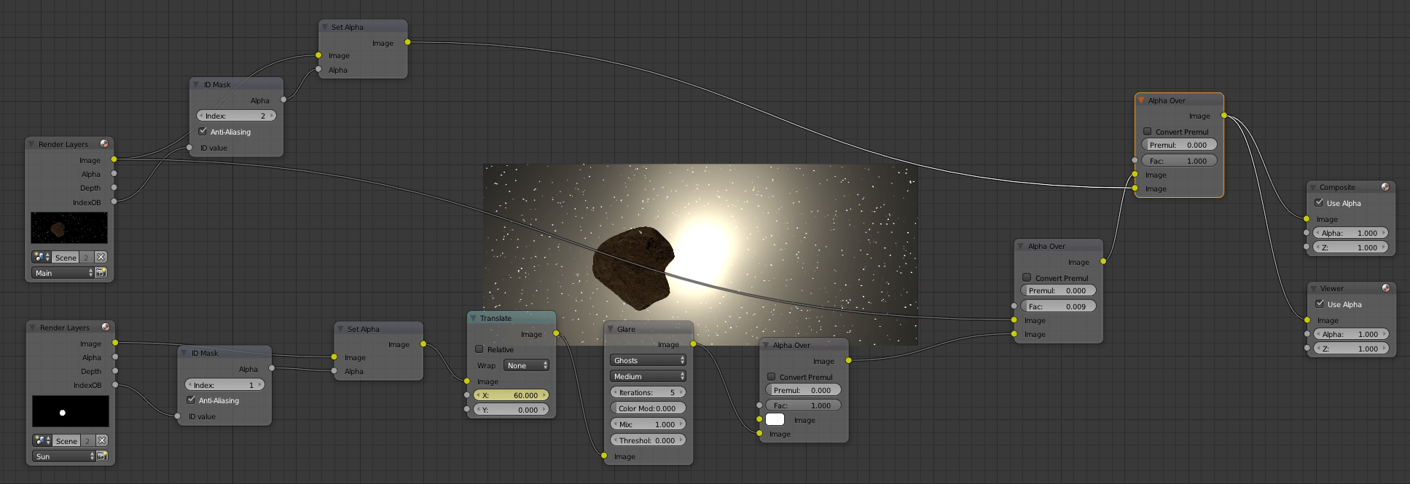
Task: Click the Y 0.000 field in Translate
Action: click(x=511, y=410)
